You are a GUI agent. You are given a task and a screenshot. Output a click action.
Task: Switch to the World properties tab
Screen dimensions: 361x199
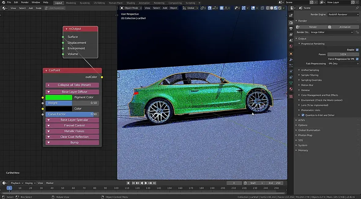click(x=291, y=46)
